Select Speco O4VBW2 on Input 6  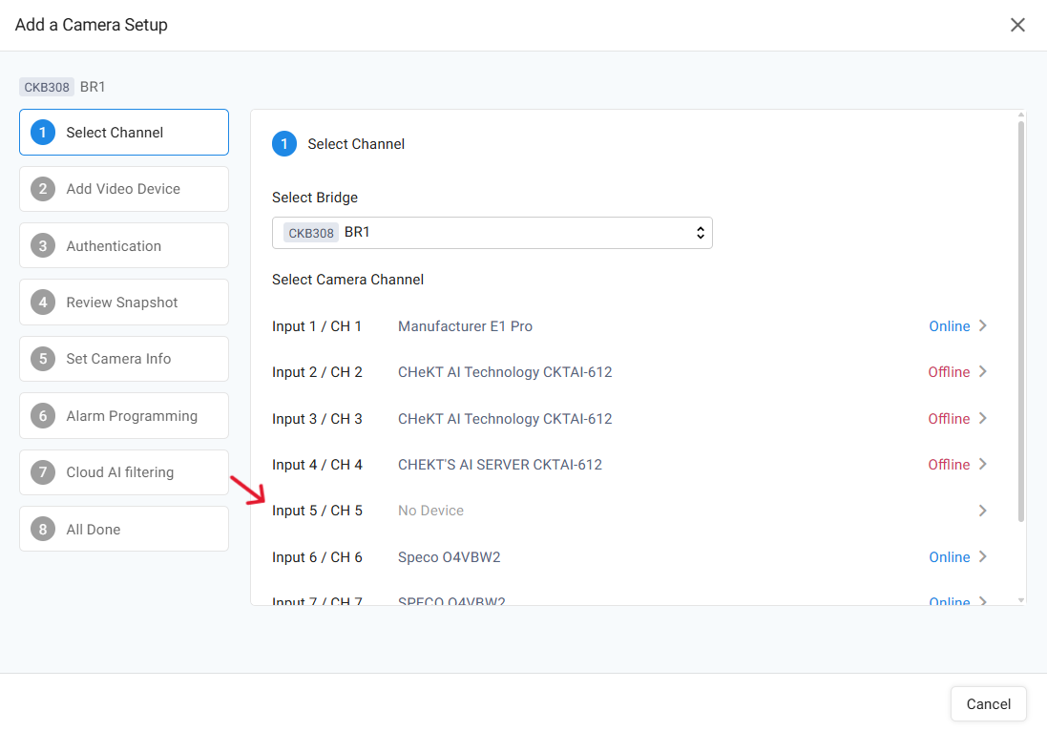449,557
